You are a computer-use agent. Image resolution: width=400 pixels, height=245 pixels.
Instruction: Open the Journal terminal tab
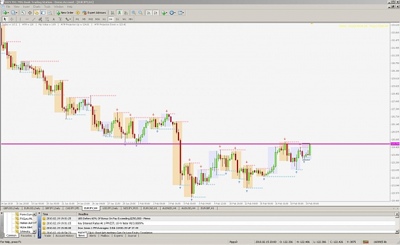[x=132, y=235]
